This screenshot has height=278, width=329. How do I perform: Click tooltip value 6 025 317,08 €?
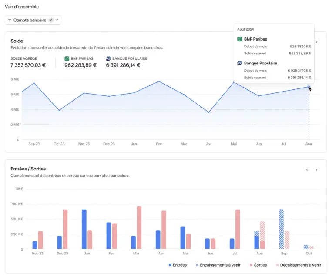coord(299,71)
